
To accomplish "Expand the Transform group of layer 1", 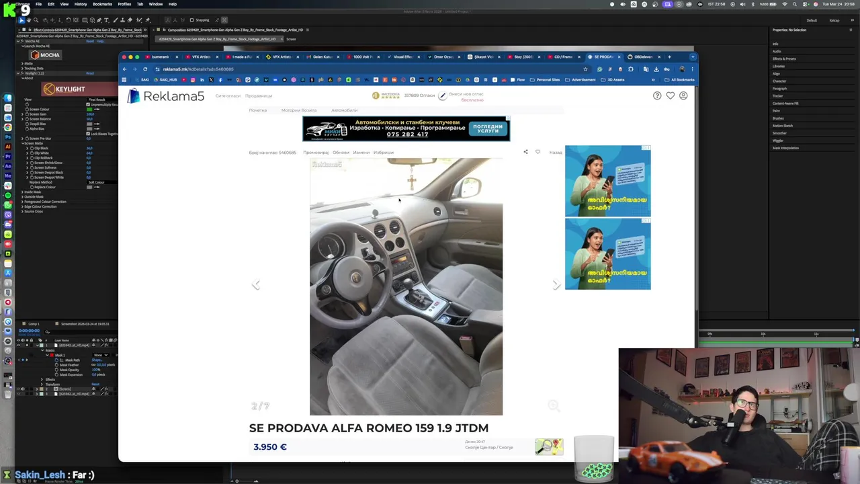I will (42, 385).
